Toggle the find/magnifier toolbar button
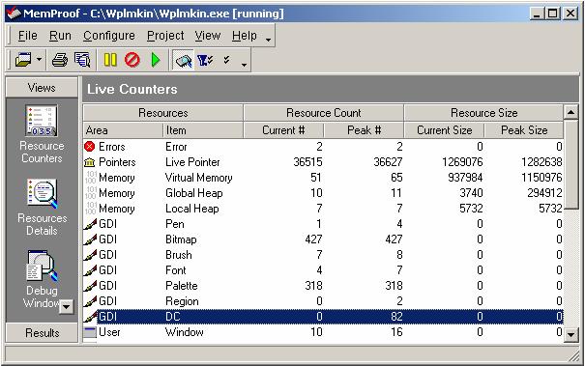Viewport: 585px width, 366px height. point(183,60)
